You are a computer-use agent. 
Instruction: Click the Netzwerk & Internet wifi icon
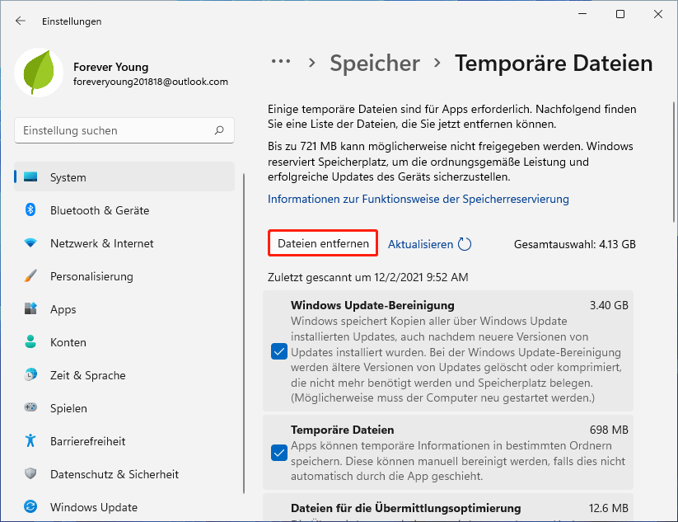pyautogui.click(x=30, y=242)
